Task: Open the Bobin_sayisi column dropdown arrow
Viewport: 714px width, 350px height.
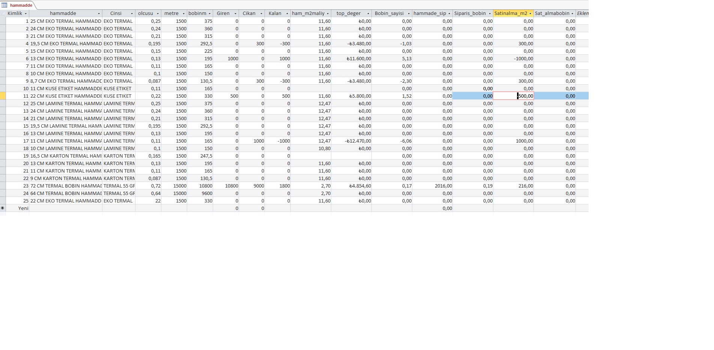Action: click(409, 13)
